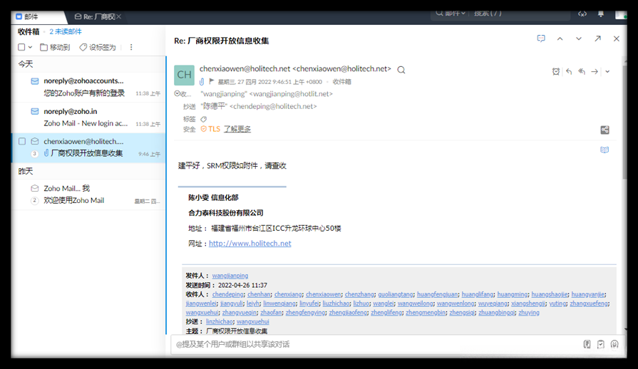Click the zhuying recipient link
The height and width of the screenshot is (369, 638).
tap(529, 313)
